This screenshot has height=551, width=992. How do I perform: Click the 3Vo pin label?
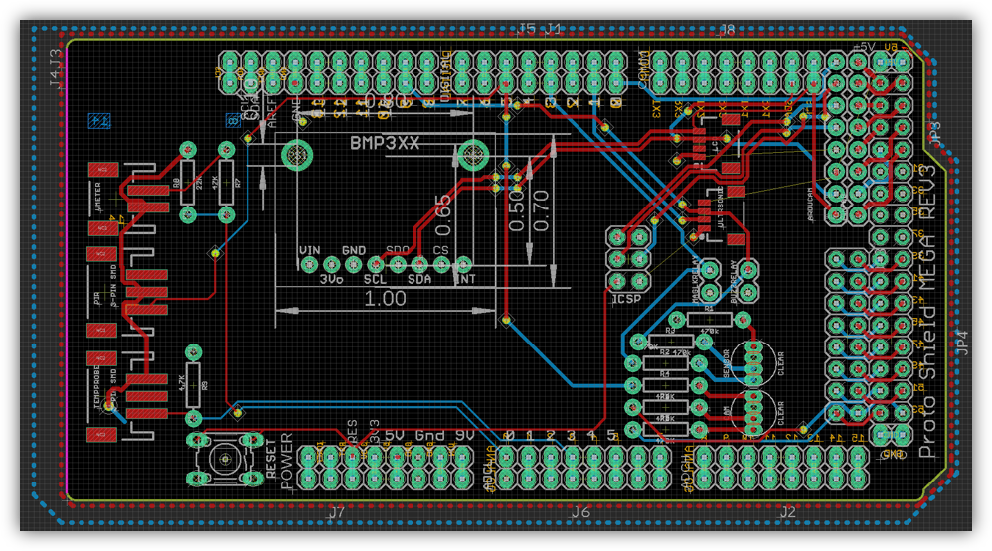coord(331,279)
